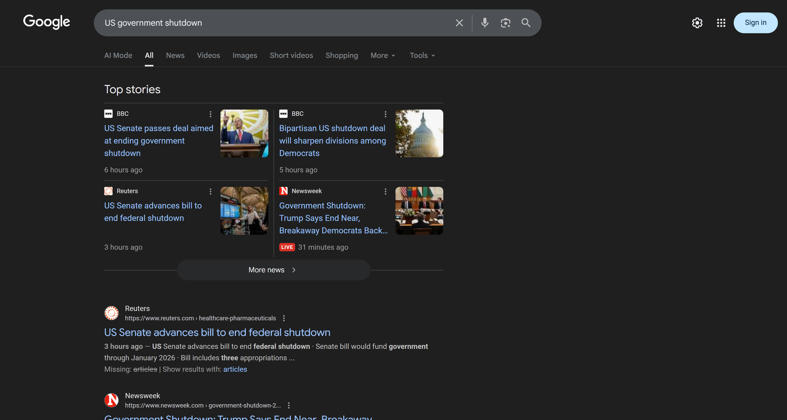Open three-dot menu on the Newsweek story
The width and height of the screenshot is (787, 420).
coord(385,192)
